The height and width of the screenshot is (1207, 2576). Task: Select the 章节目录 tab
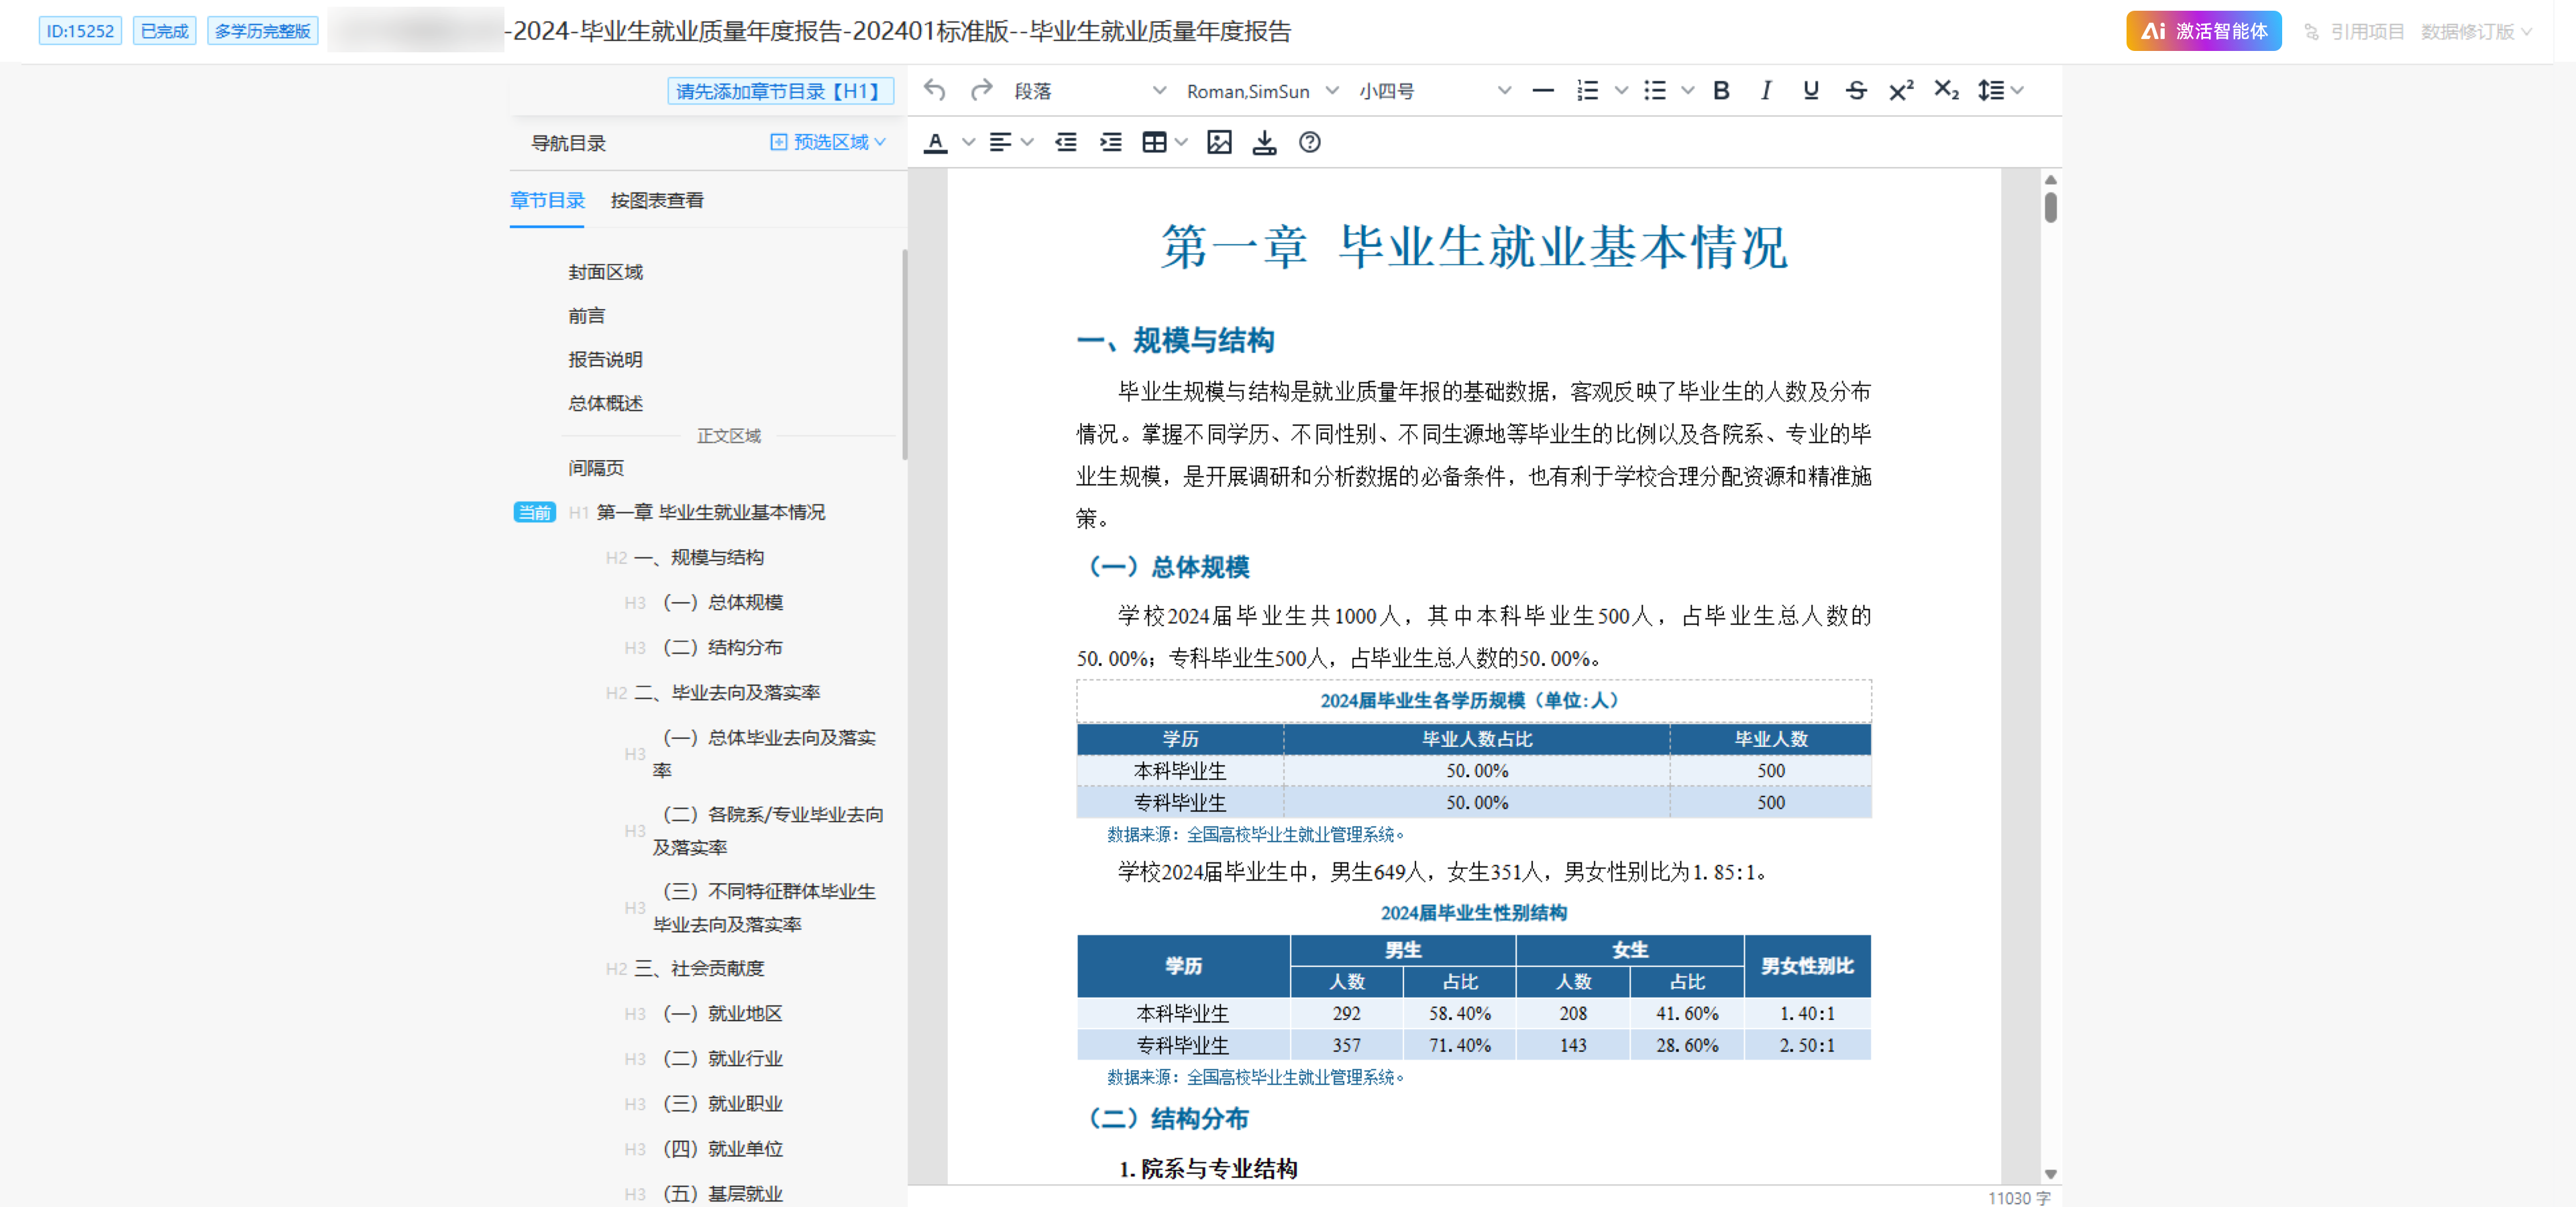[x=547, y=200]
